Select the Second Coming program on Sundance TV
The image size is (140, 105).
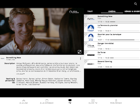click(112, 64)
